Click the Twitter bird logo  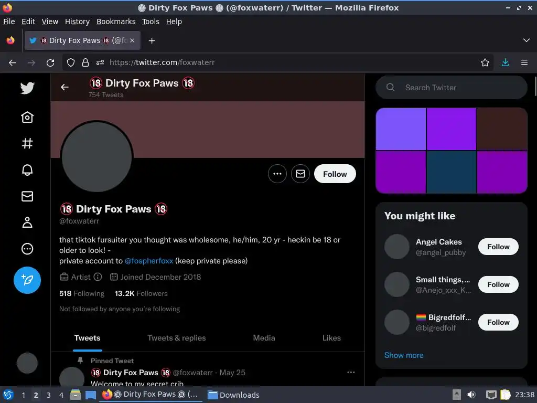pos(27,88)
